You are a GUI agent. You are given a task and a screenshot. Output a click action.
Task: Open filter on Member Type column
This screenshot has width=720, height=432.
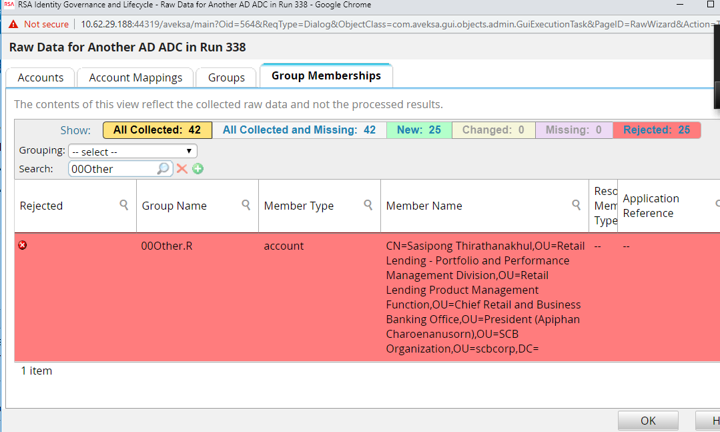pyautogui.click(x=368, y=204)
